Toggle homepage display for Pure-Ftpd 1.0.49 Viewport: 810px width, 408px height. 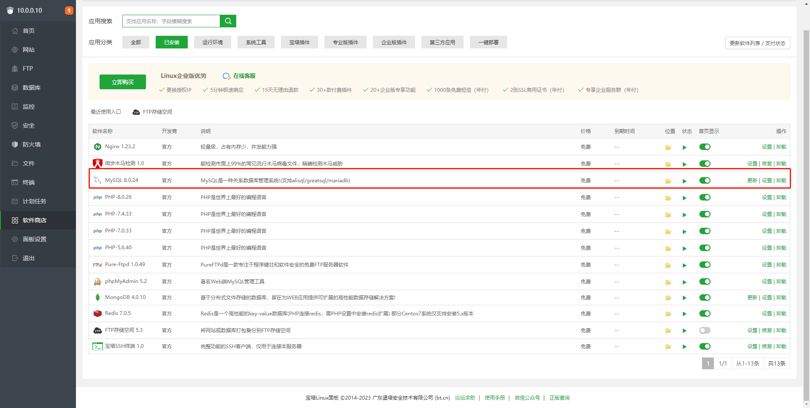[705, 265]
